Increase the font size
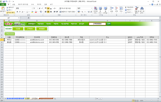The width and height of the screenshot is (161, 102). pos(39,8)
